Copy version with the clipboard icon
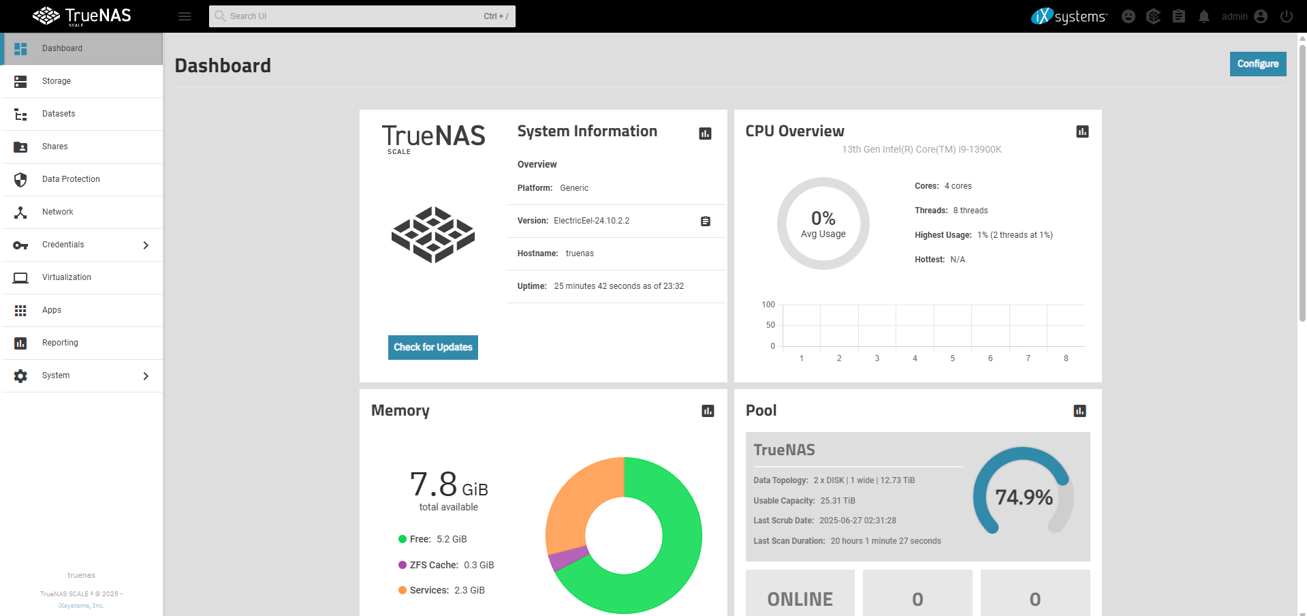1307x616 pixels. [706, 221]
